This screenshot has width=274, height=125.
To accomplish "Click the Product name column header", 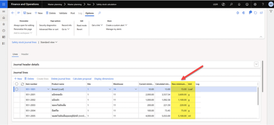I will [x=58, y=84].
